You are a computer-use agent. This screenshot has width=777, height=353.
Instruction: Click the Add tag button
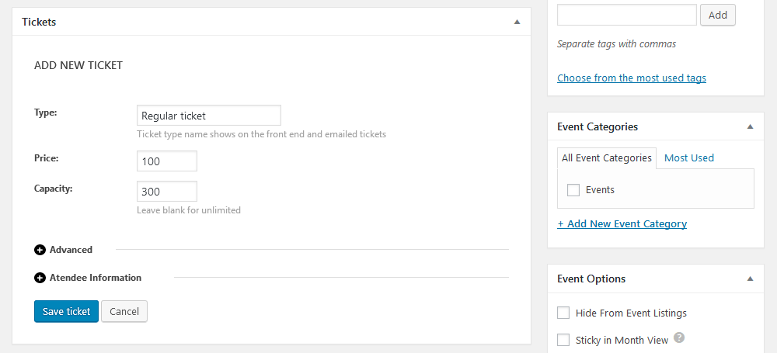(x=717, y=15)
